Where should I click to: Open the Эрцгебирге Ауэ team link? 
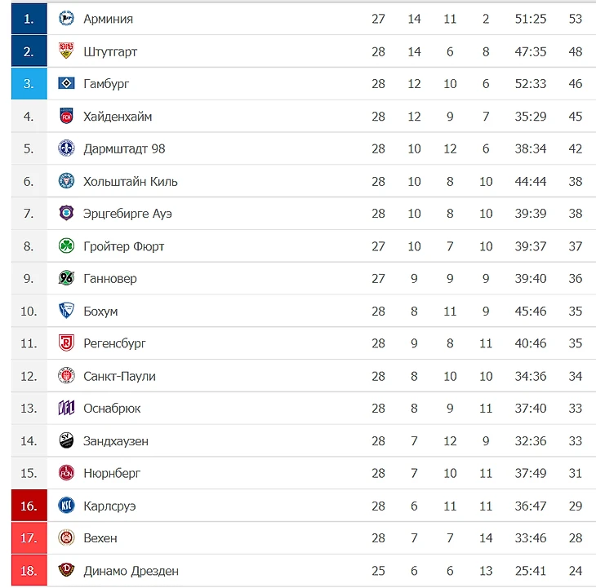click(x=127, y=214)
